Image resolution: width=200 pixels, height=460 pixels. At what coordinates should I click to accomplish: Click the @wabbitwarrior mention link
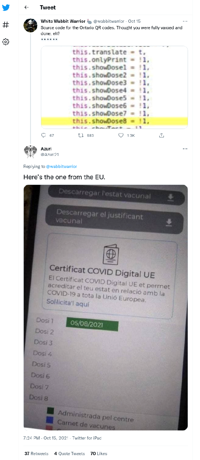tap(62, 167)
